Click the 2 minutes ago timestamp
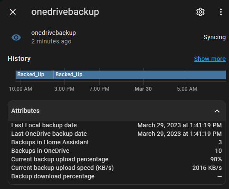229x189 pixels. [x=51, y=42]
